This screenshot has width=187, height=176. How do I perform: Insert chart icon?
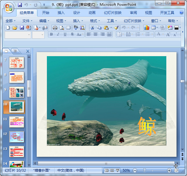pos(147,28)
